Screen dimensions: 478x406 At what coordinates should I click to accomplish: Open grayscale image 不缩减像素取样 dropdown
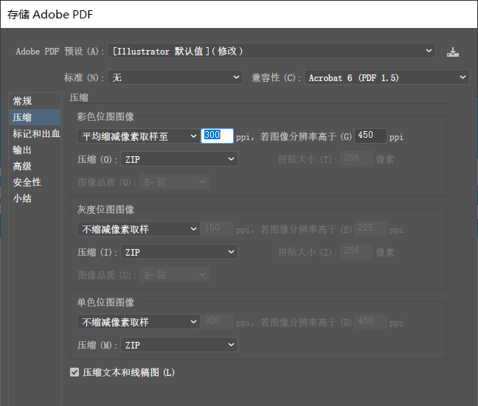tap(139, 228)
